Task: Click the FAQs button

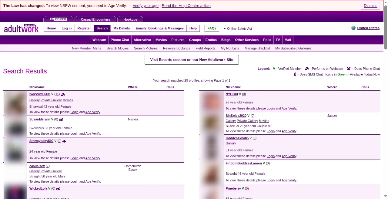Action: (212, 28)
